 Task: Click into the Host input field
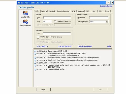(x=57, y=18)
